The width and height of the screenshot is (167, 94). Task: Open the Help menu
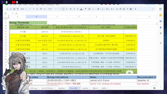[x=57, y=5]
